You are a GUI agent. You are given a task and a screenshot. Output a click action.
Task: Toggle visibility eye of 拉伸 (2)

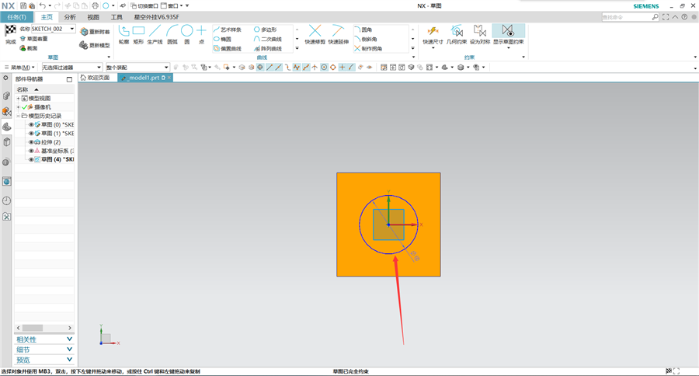click(31, 142)
